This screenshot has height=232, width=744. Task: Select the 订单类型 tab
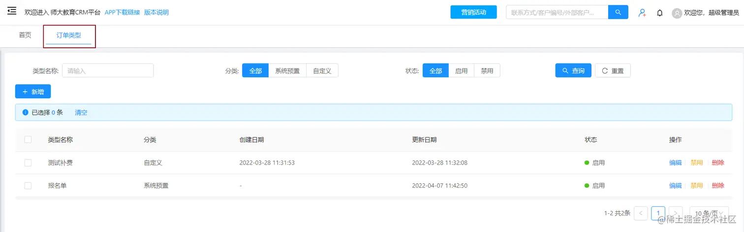tap(69, 35)
